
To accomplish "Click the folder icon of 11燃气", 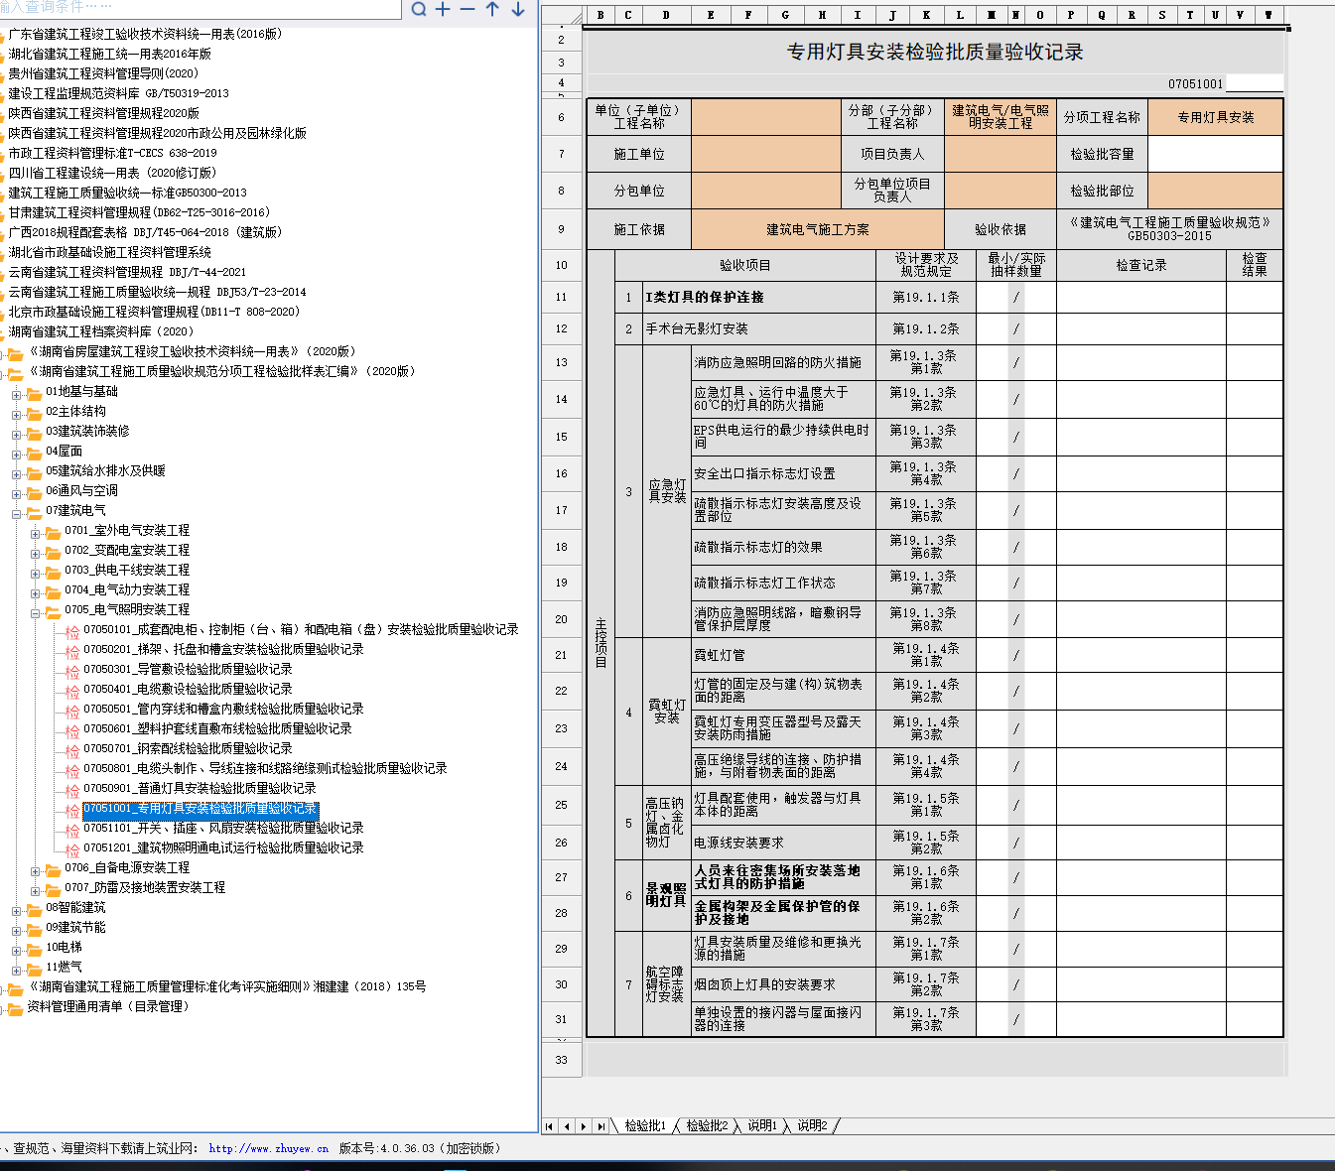I will (x=34, y=969).
